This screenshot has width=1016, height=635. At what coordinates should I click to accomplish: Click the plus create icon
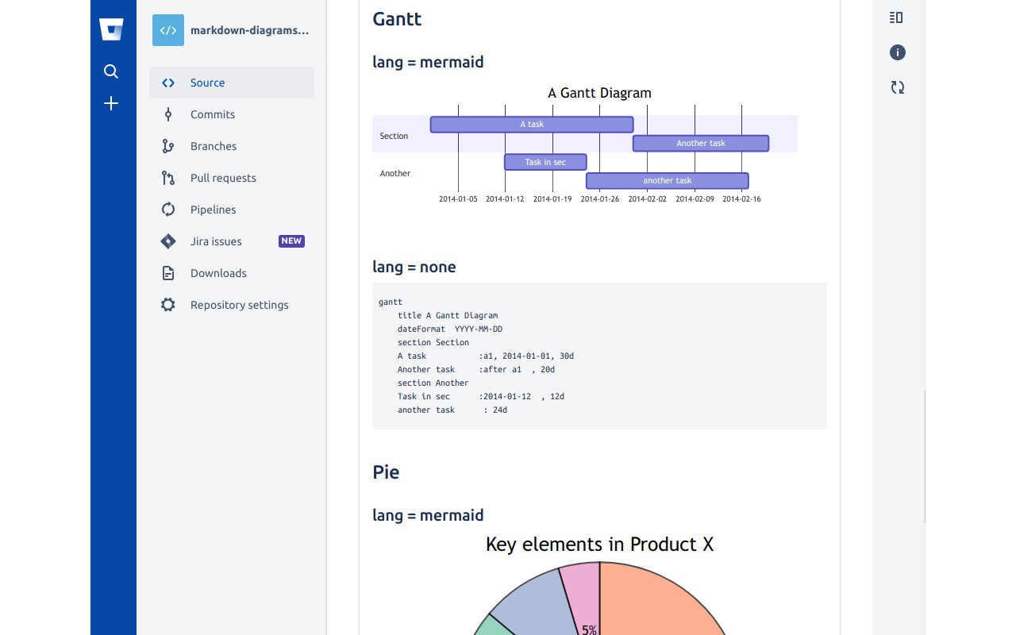point(111,103)
